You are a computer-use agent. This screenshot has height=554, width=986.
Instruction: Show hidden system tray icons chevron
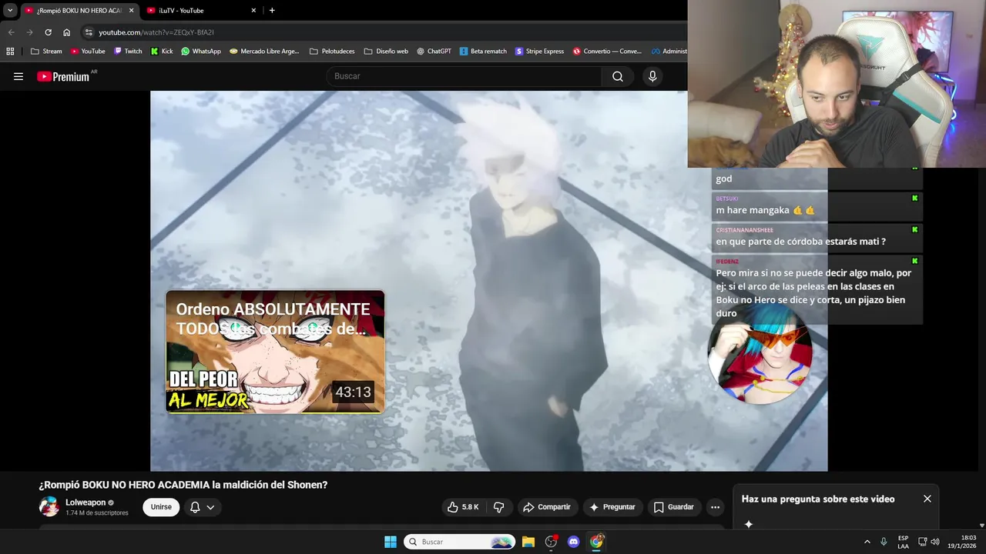pyautogui.click(x=867, y=542)
